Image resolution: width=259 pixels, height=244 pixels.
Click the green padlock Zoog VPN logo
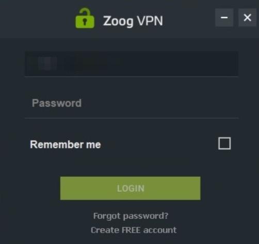tap(85, 18)
